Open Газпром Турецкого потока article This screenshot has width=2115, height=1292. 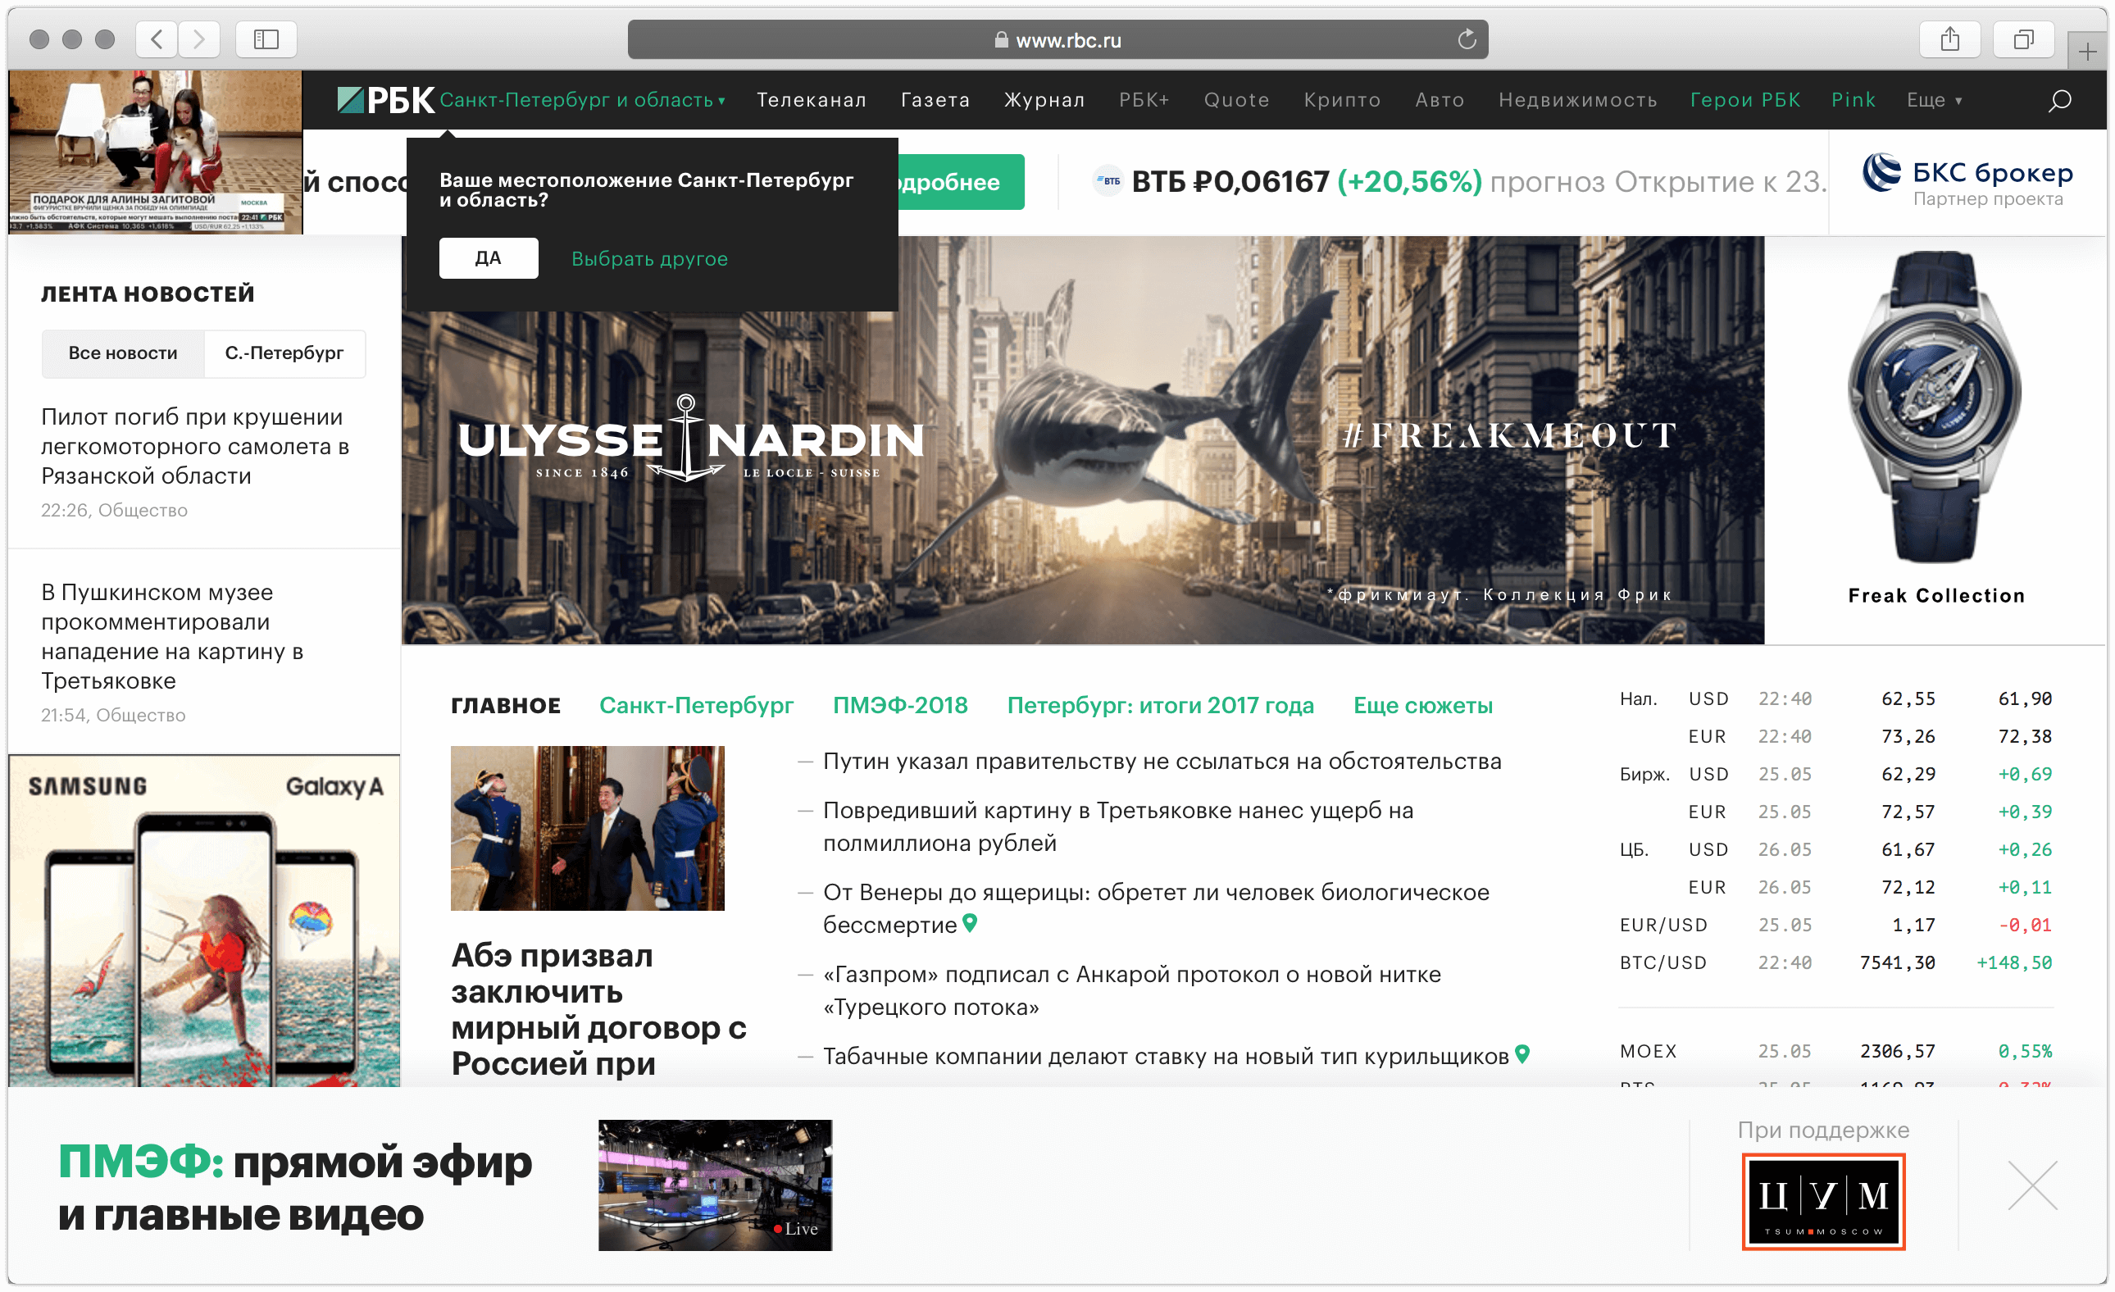point(1131,990)
